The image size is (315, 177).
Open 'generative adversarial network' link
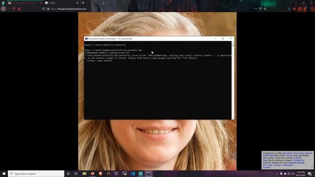297,153
